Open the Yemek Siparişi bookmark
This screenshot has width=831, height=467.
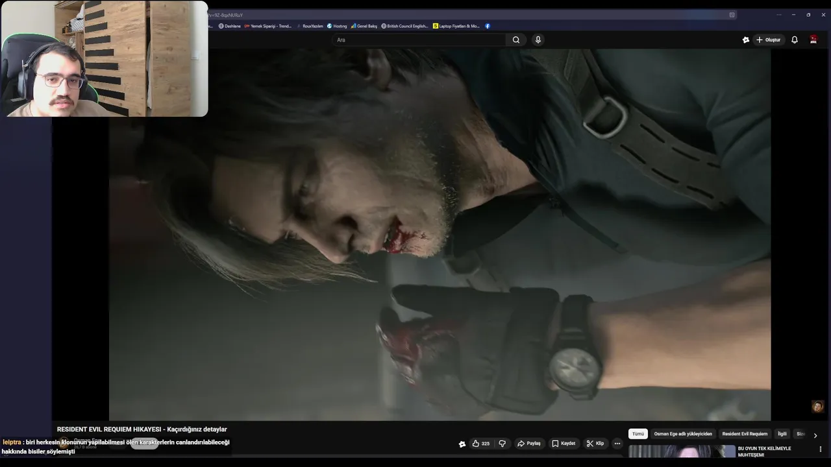tap(268, 26)
